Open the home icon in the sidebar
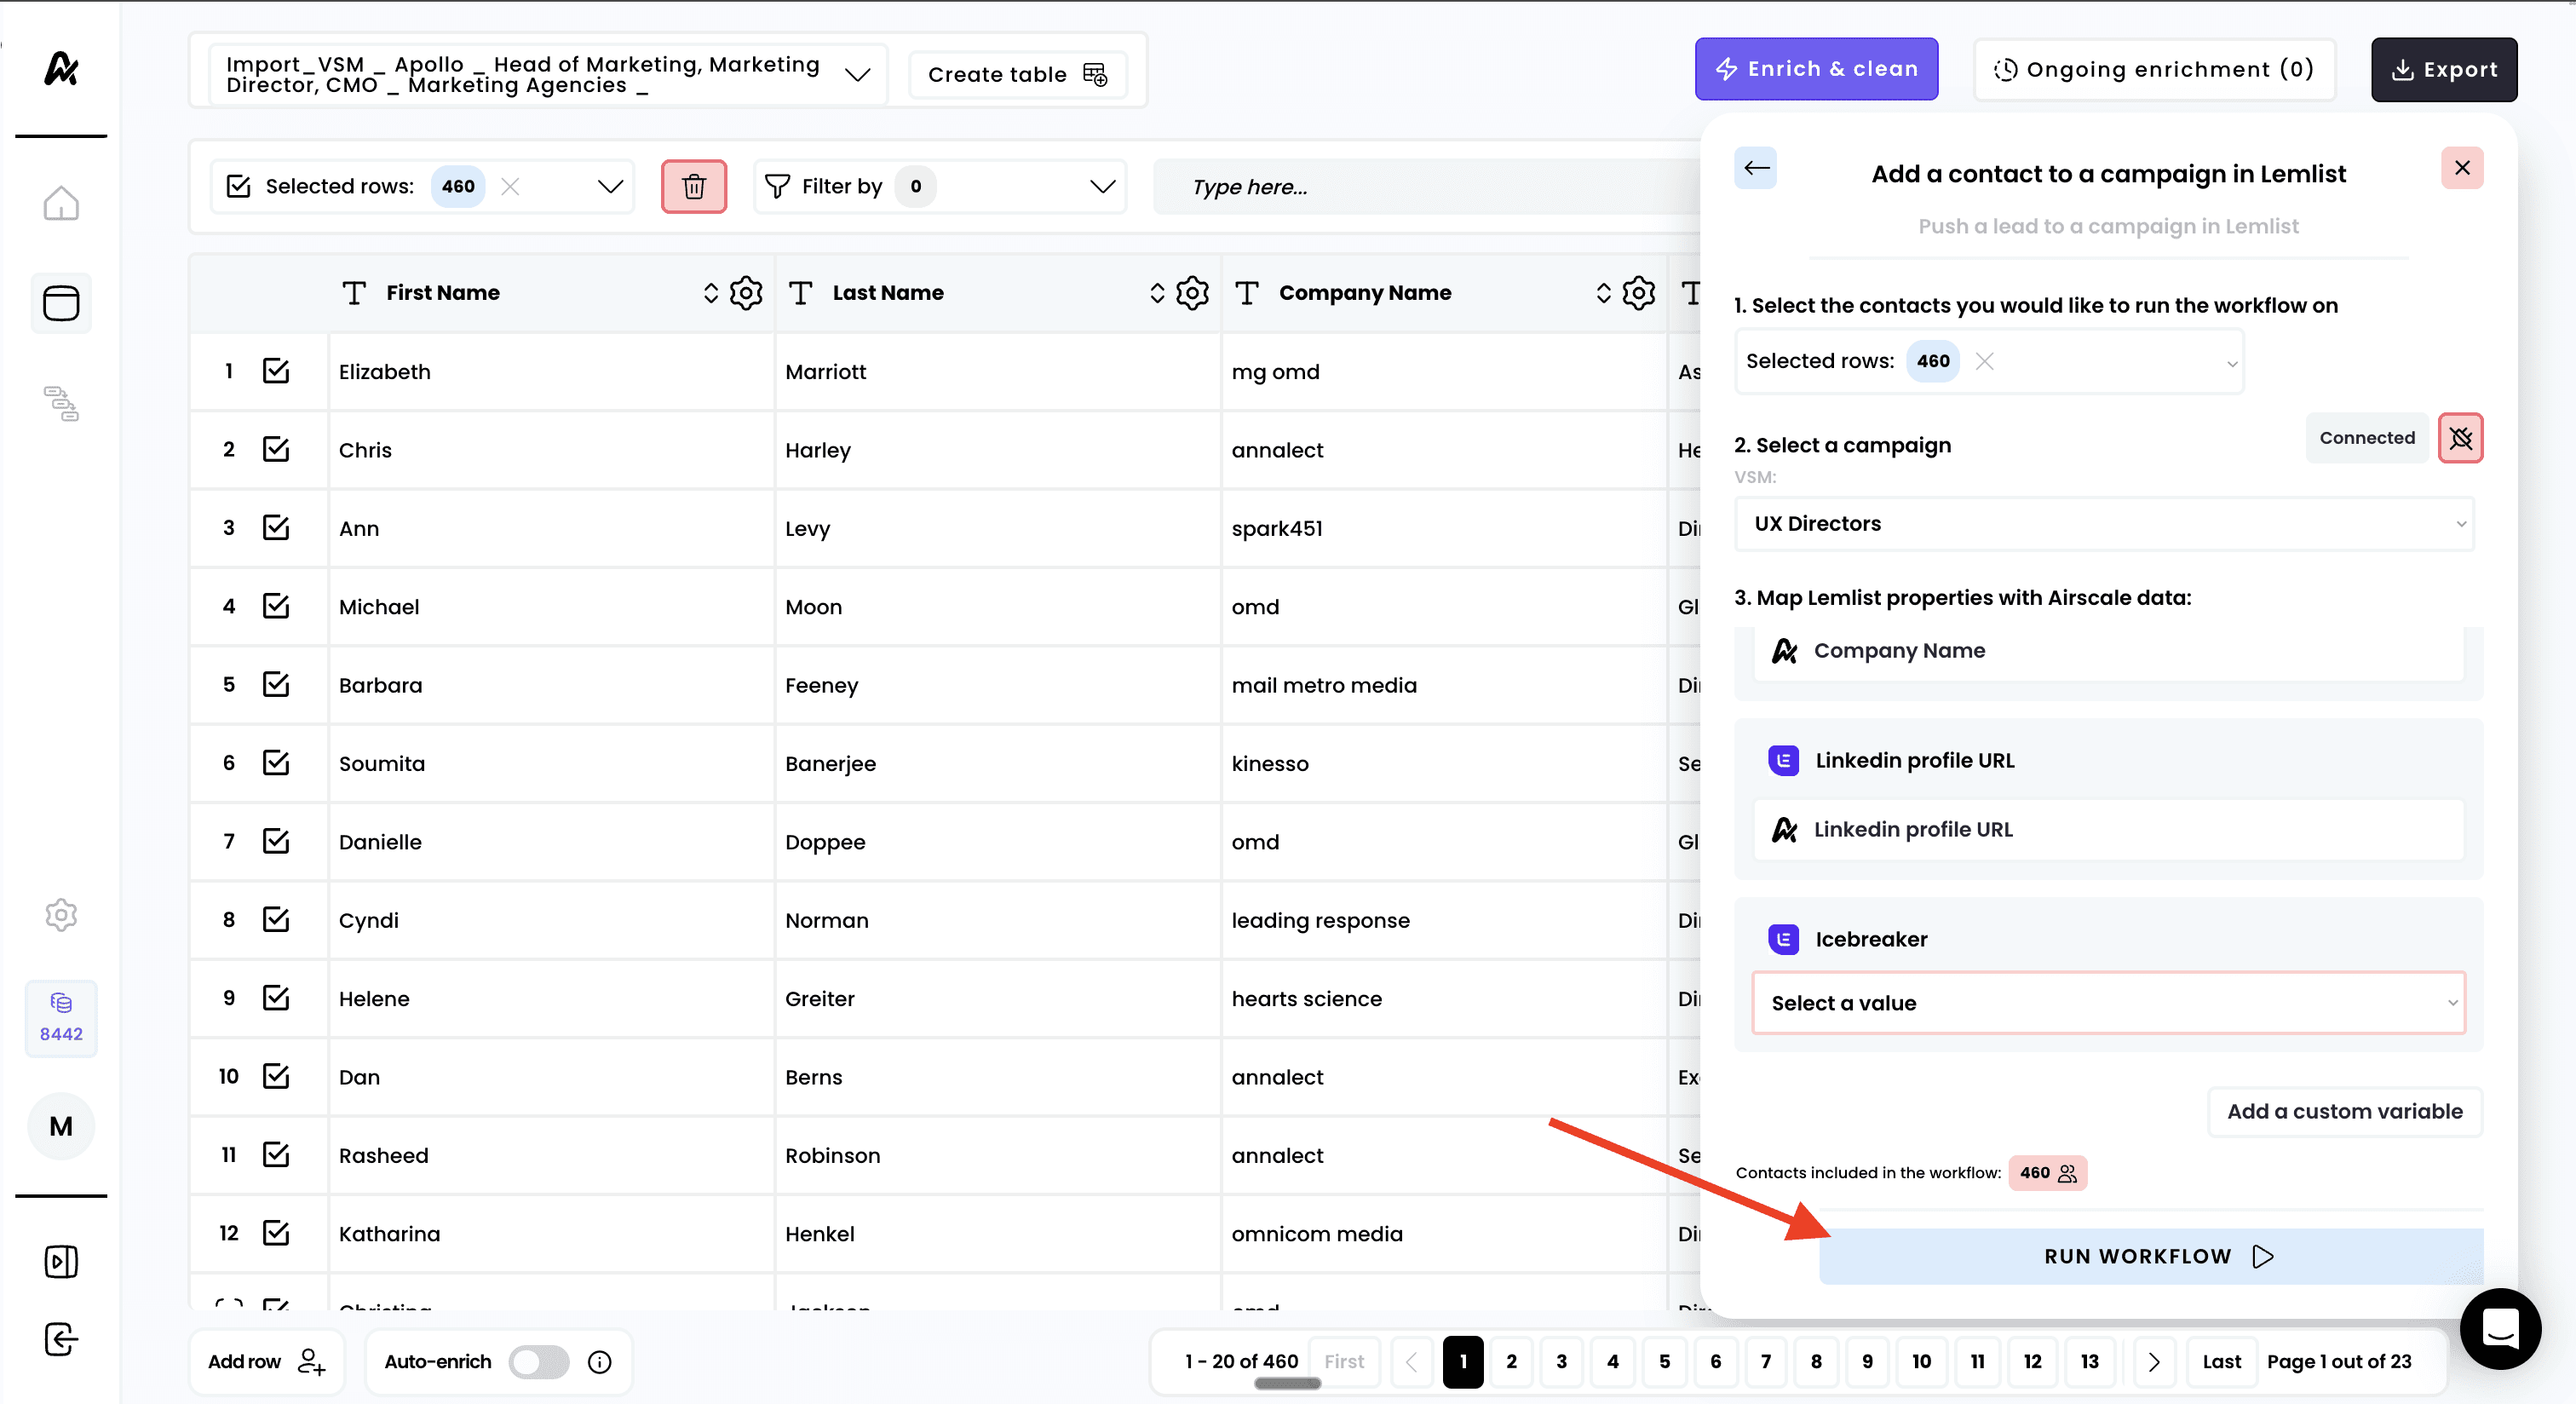2576x1404 pixels. pos(61,203)
